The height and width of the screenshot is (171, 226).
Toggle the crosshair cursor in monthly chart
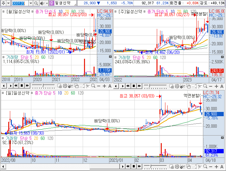point(88,86)
